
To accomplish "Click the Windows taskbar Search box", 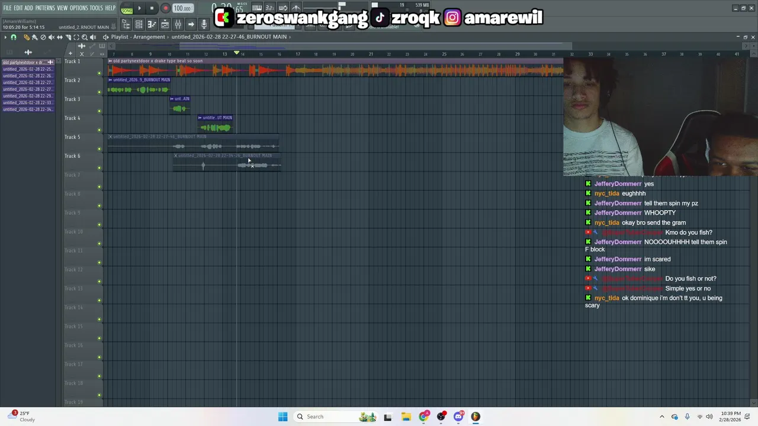I will click(336, 417).
